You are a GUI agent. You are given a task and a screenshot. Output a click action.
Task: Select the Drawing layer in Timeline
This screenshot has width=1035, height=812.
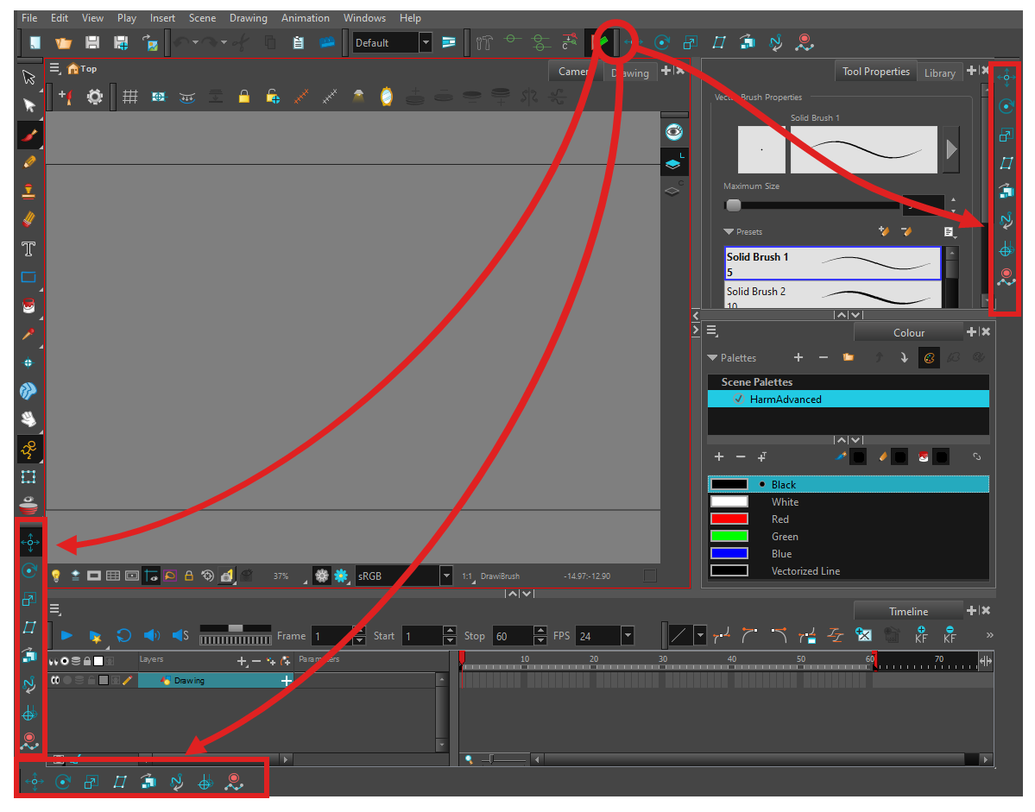tap(190, 680)
